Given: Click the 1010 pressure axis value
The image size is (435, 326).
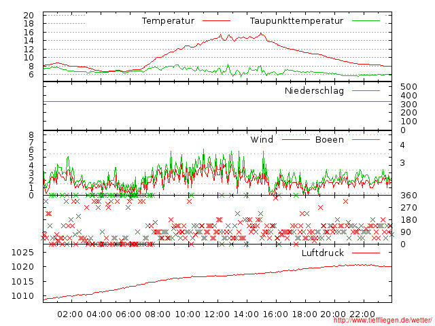Looking at the screenshot, I should pyautogui.click(x=22, y=296).
